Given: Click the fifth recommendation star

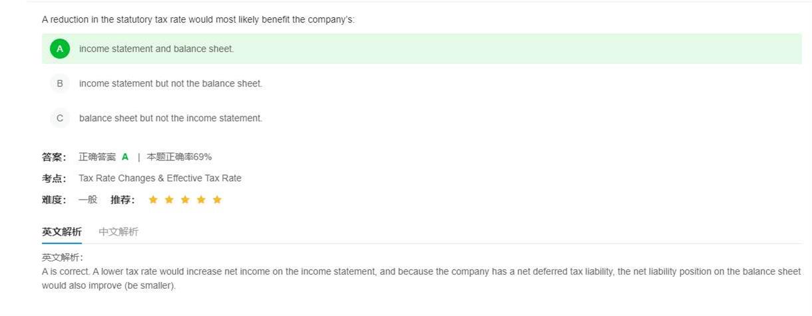Looking at the screenshot, I should point(217,200).
